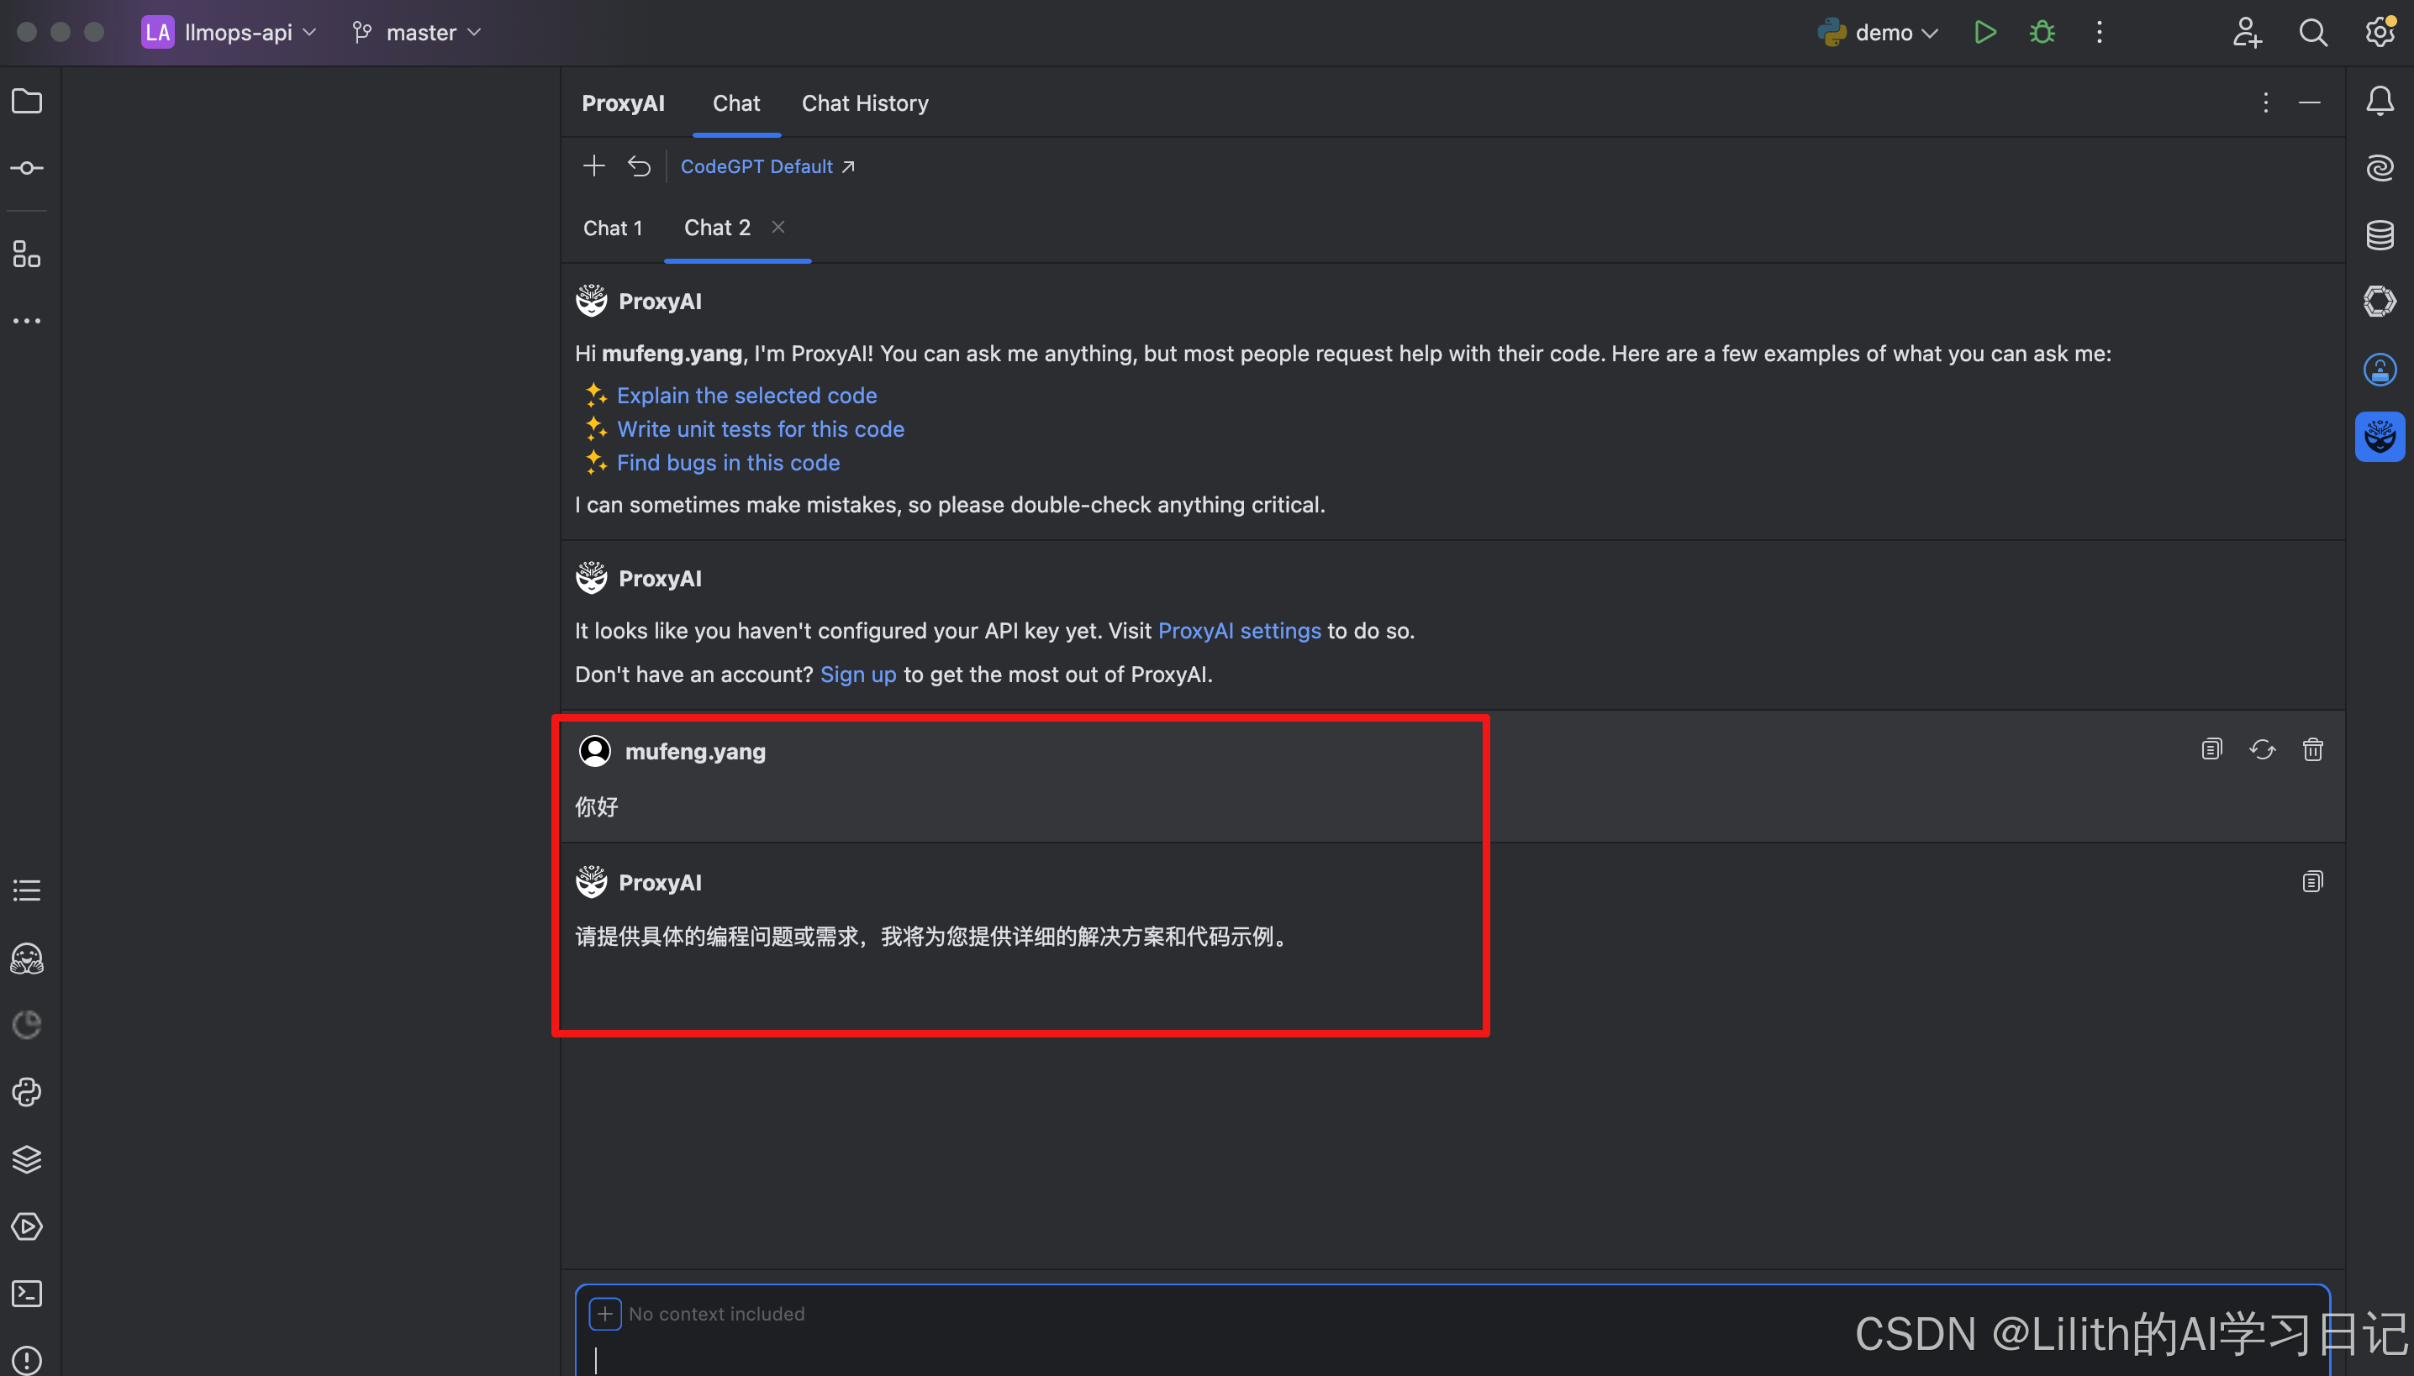The width and height of the screenshot is (2414, 1376).
Task: Start a new chat with plus icon
Action: (x=593, y=166)
